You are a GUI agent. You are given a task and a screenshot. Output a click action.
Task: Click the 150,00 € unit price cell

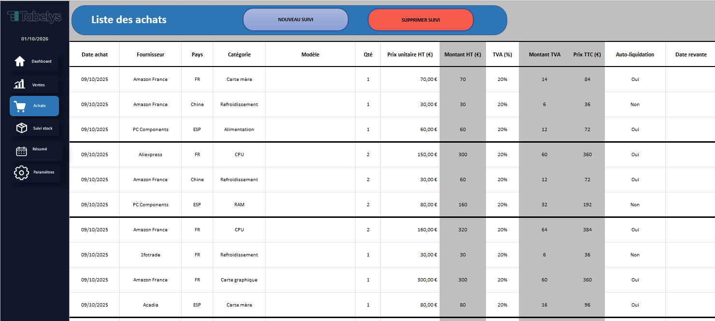click(x=410, y=155)
